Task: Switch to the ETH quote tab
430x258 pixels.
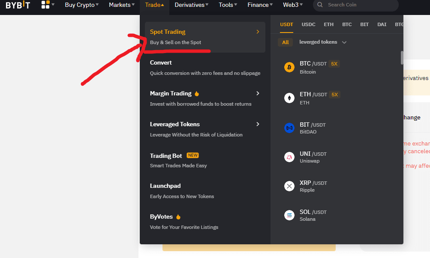Action: pyautogui.click(x=328, y=25)
